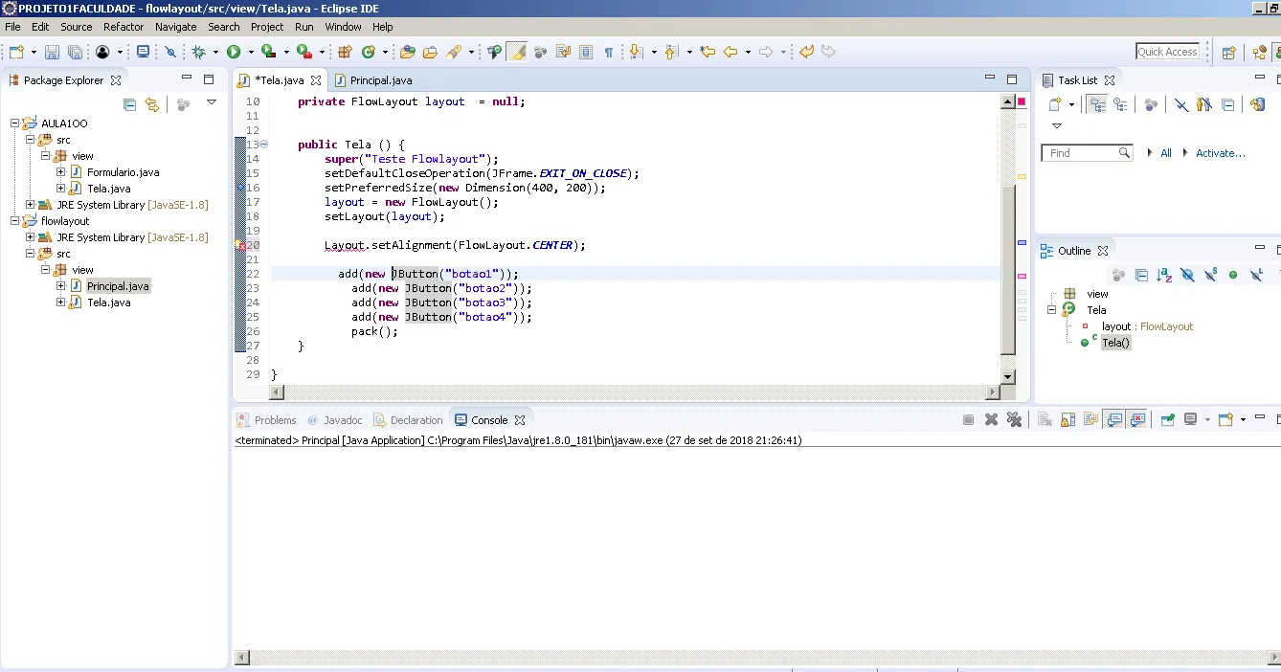Image resolution: width=1281 pixels, height=672 pixels.
Task: Collapse the AULA1OO project tree node
Action: point(16,123)
